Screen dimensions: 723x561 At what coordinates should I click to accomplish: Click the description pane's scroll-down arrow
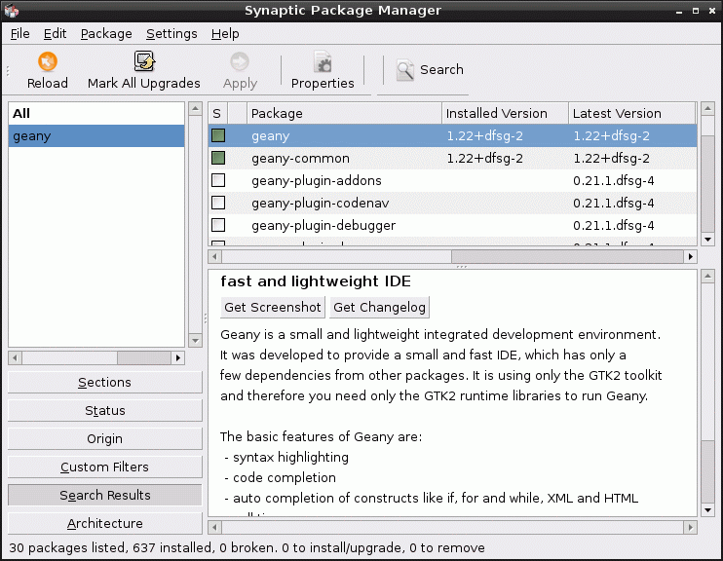click(x=707, y=509)
